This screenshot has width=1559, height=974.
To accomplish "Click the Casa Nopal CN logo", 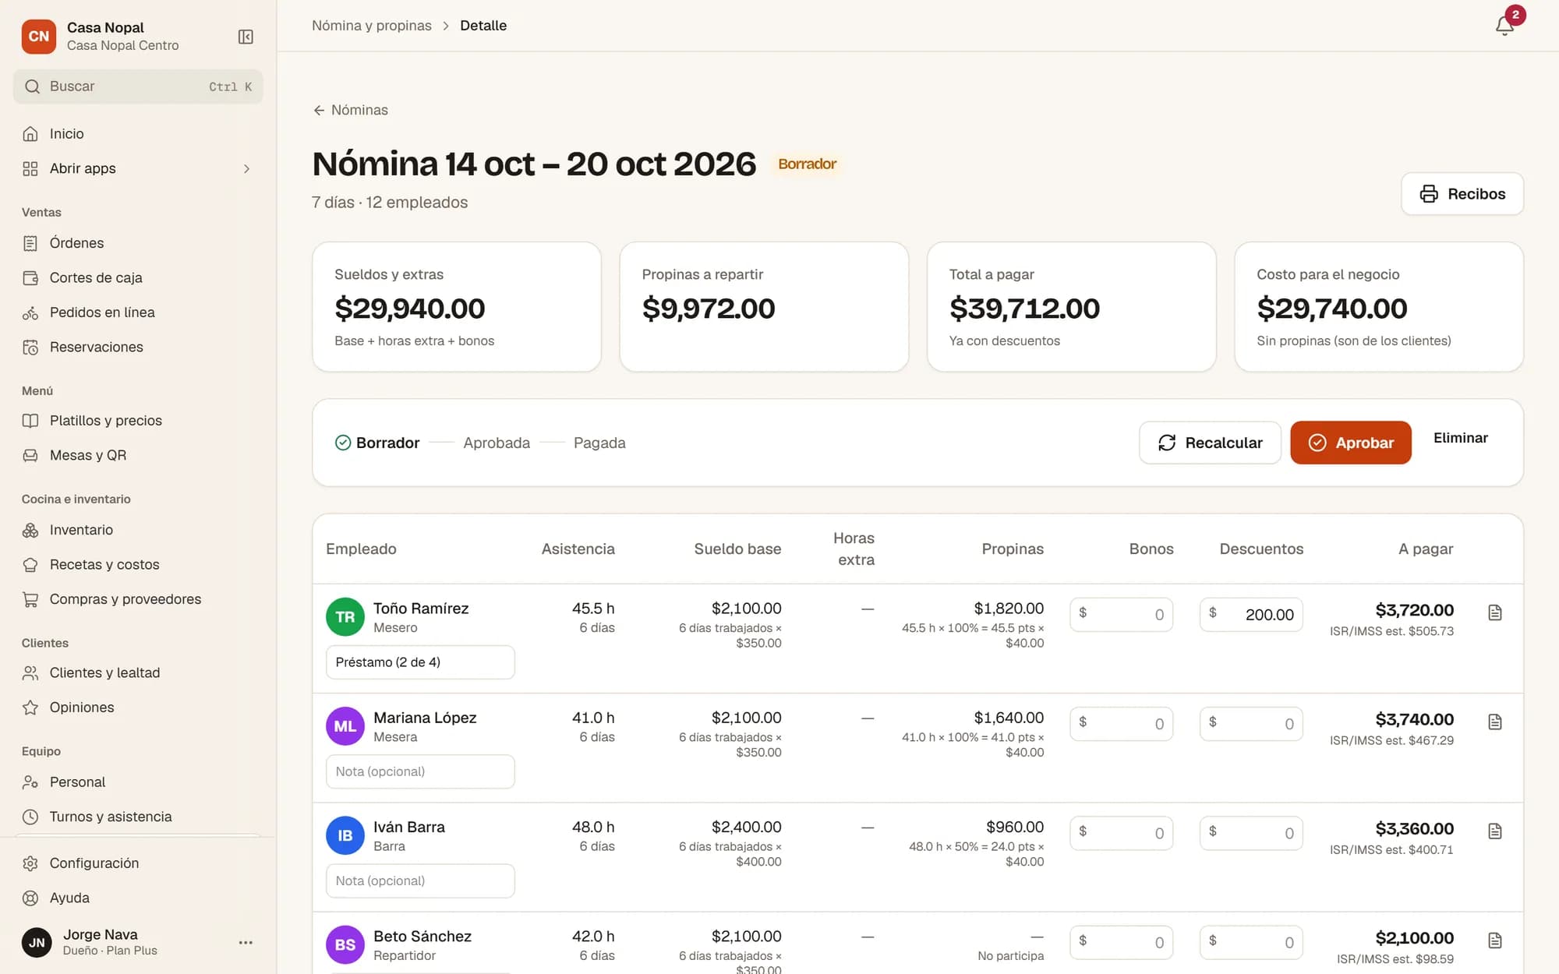I will 39,37.
